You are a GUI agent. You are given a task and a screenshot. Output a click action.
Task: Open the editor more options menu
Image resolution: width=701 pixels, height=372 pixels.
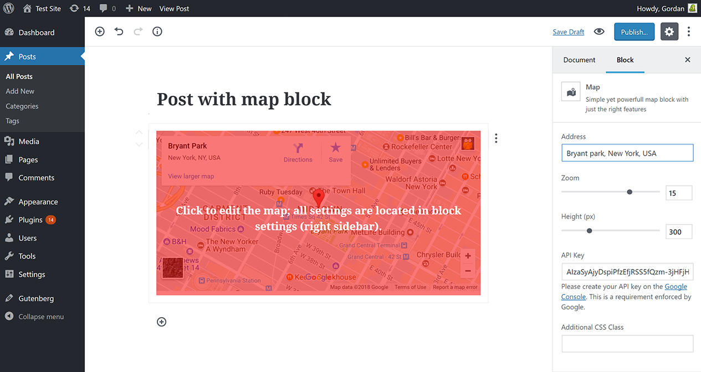click(689, 32)
